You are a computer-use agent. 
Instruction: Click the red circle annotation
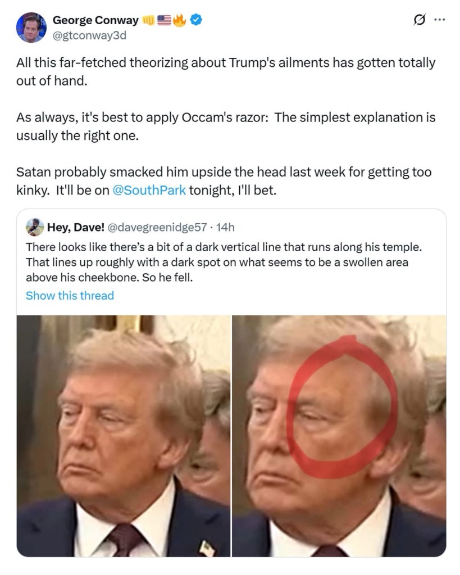click(x=342, y=407)
